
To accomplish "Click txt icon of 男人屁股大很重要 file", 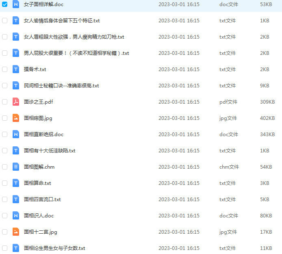I will [x=16, y=53].
